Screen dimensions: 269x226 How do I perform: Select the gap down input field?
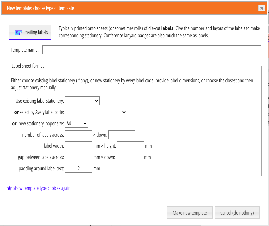pyautogui.click(x=130, y=157)
